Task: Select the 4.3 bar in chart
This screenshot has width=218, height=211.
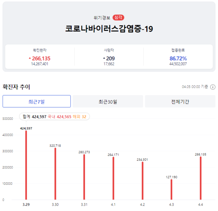Action: 171,190
